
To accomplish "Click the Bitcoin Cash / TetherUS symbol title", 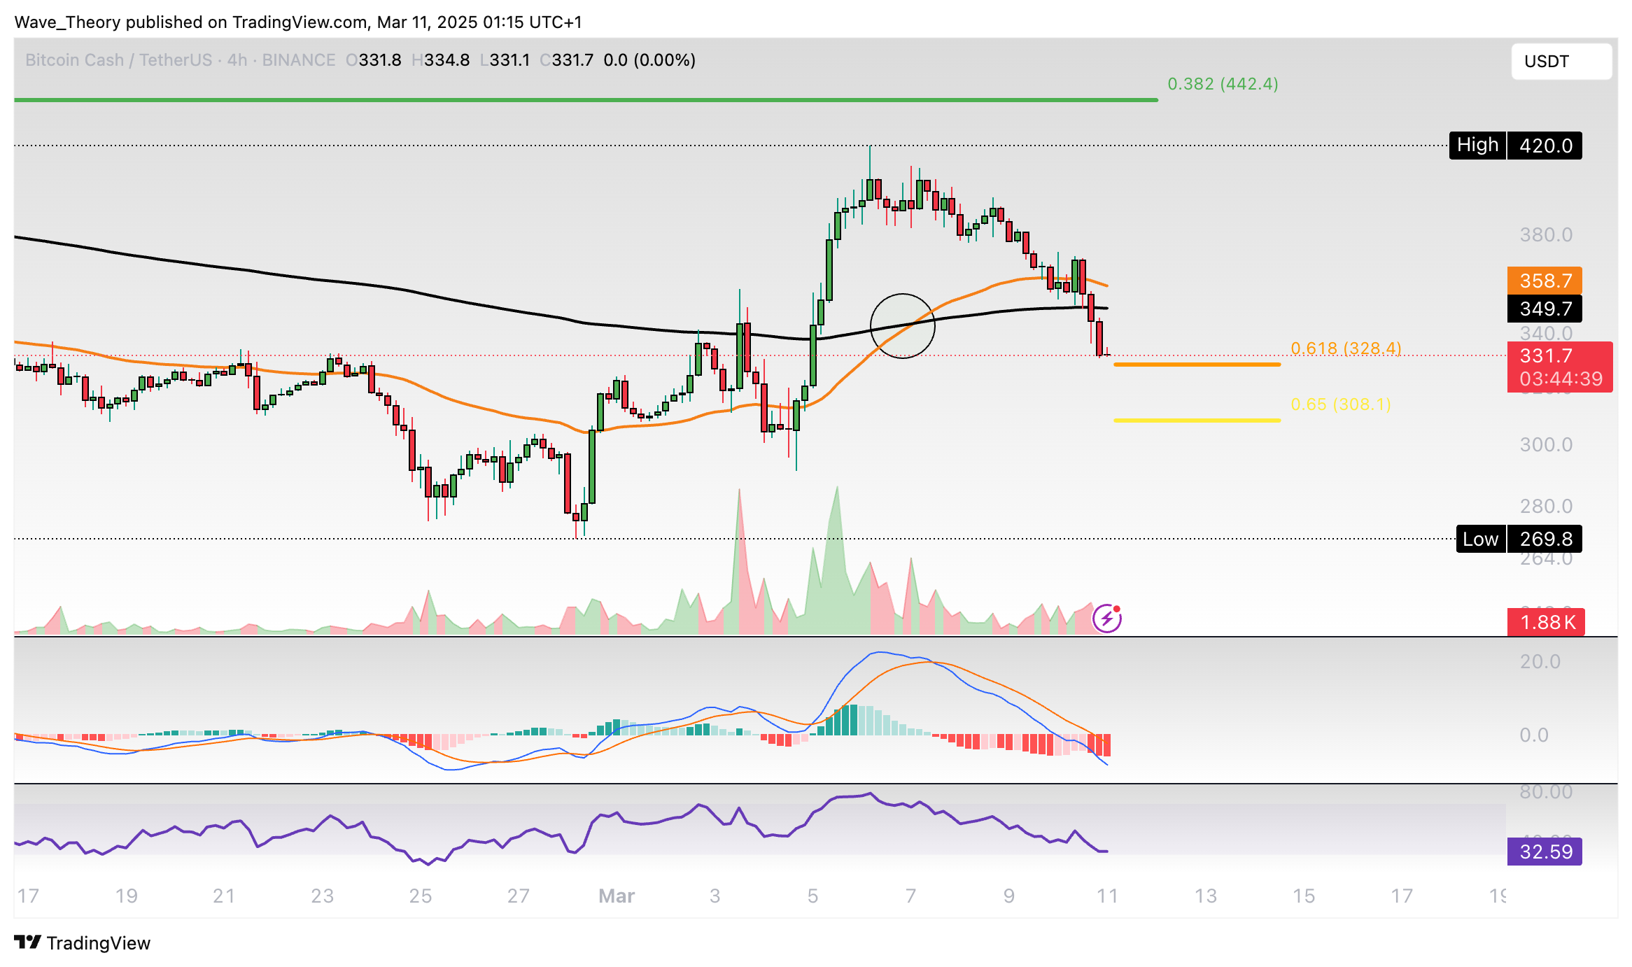I will pos(118,60).
